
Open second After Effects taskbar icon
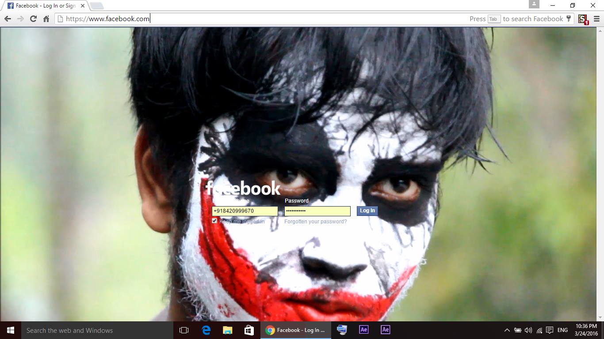[386, 330]
